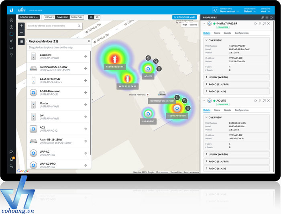
Task: Close the Unplaced devices panel
Action: pyautogui.click(x=89, y=41)
